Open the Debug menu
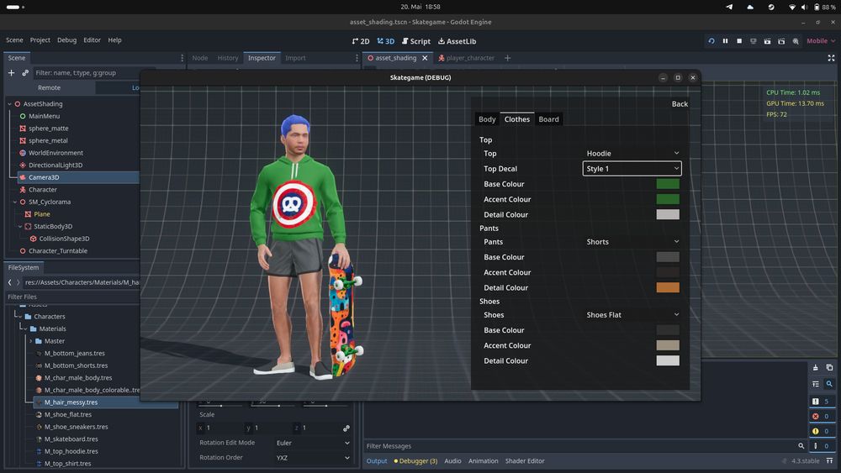This screenshot has width=841, height=473. click(67, 40)
